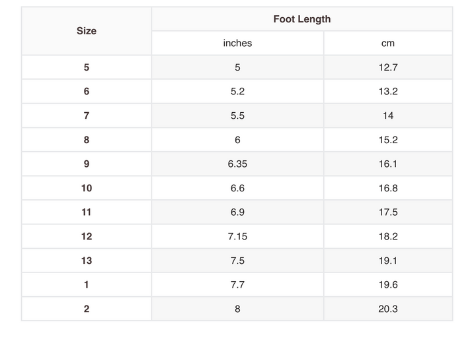This screenshot has width=476, height=353.
Task: Click the Size column header
Action: [87, 31]
